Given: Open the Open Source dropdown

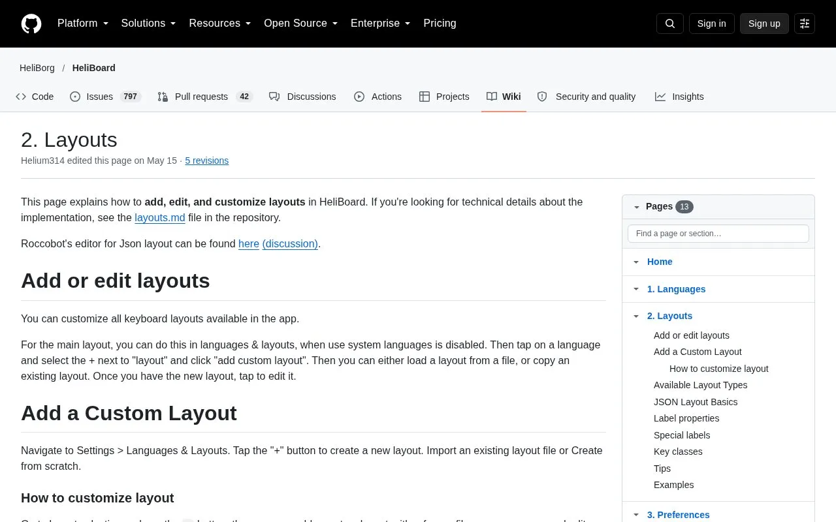Looking at the screenshot, I should tap(301, 23).
